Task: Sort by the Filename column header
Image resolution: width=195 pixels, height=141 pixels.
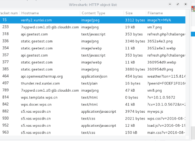Action: [x=166, y=13]
